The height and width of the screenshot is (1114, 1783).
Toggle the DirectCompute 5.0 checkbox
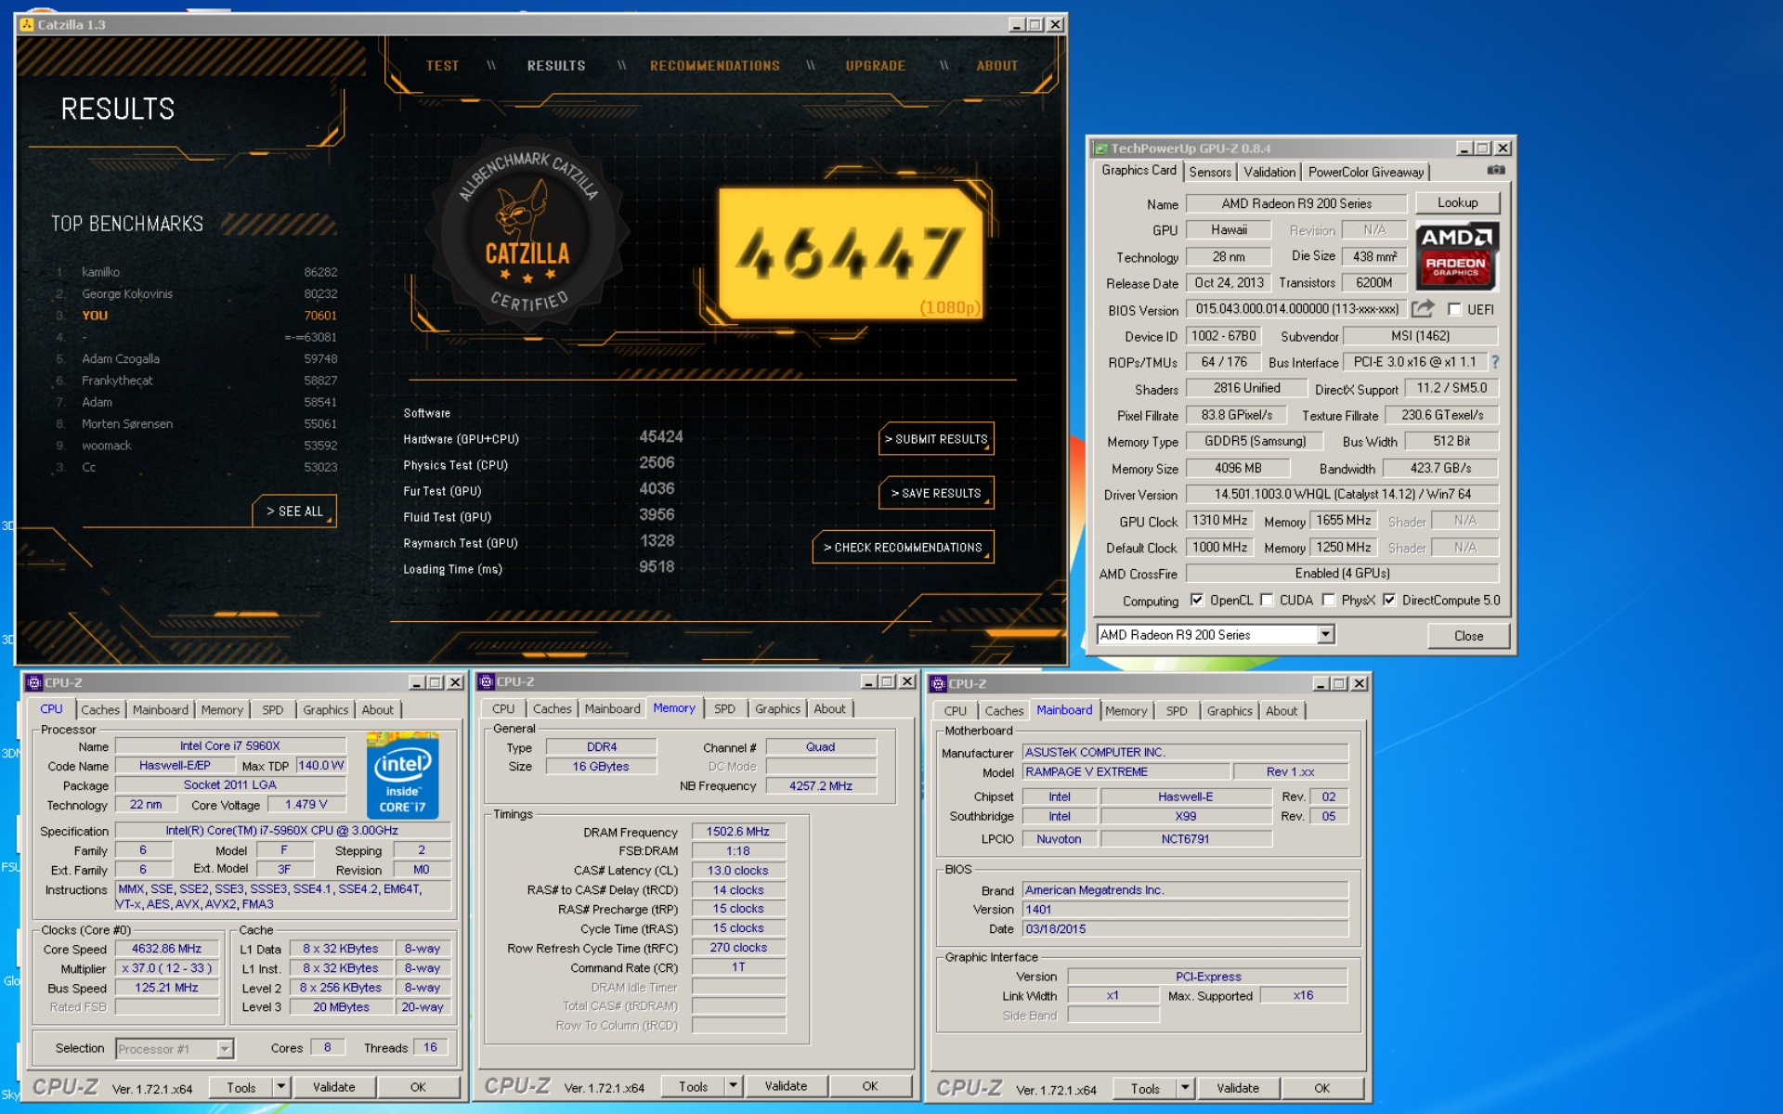click(x=1389, y=600)
